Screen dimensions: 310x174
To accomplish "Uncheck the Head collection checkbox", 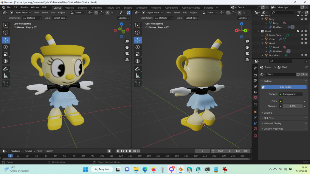I will pyautogui.click(x=298, y=31).
